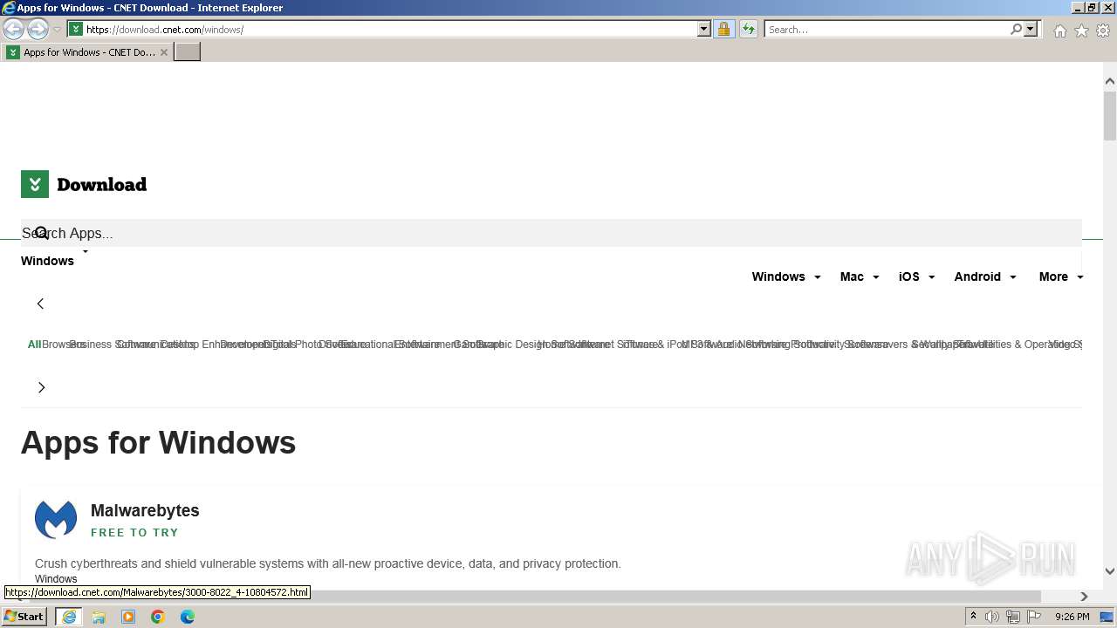Launch Edge from the taskbar

tap(188, 617)
